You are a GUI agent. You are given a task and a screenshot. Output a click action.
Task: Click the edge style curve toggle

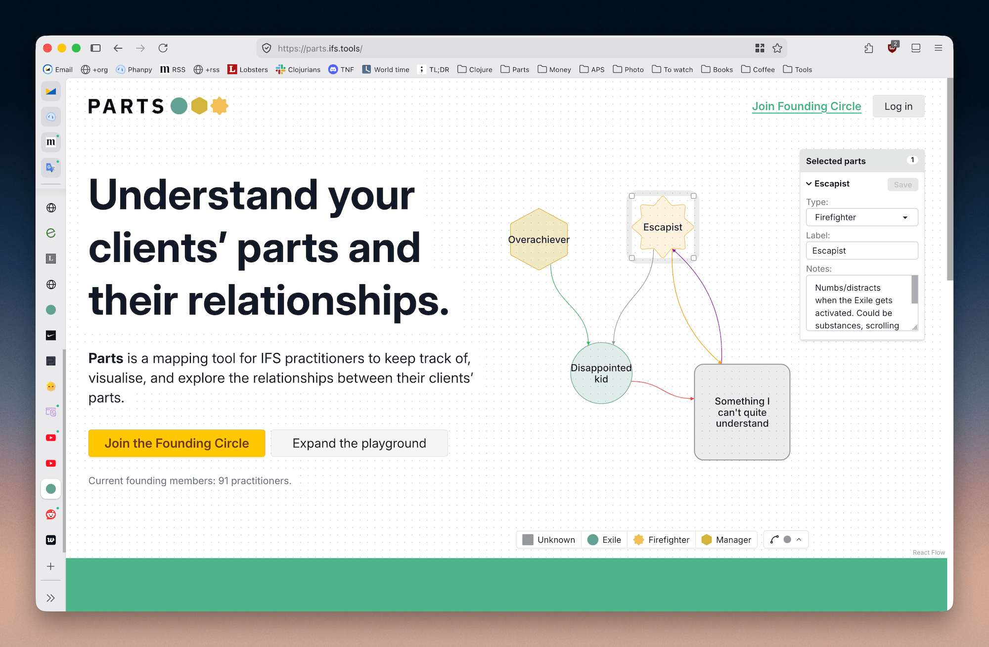tap(774, 540)
